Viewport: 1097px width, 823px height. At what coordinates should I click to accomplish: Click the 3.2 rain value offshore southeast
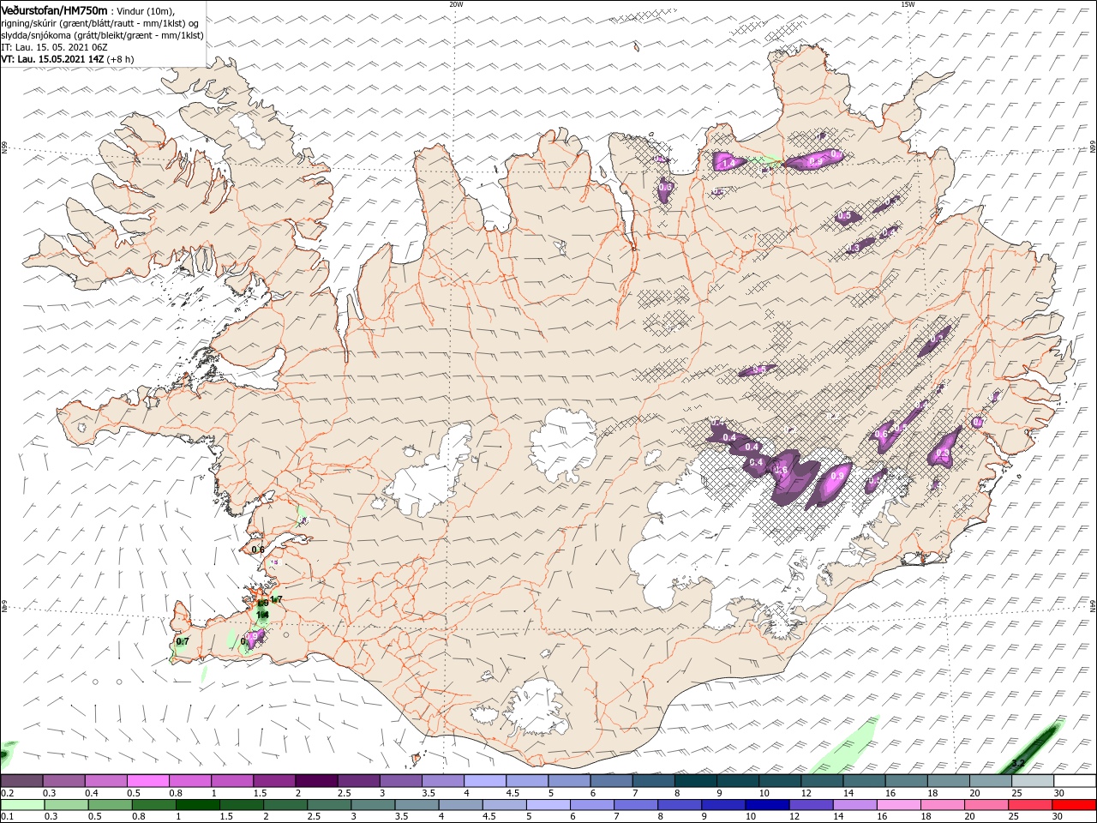1018,763
